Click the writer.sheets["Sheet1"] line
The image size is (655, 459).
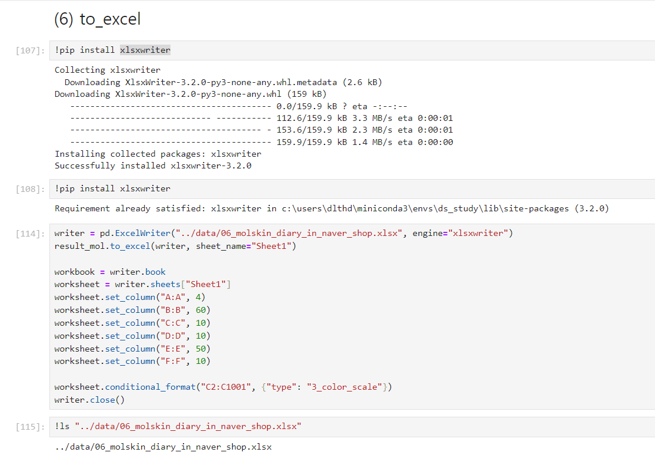(142, 284)
